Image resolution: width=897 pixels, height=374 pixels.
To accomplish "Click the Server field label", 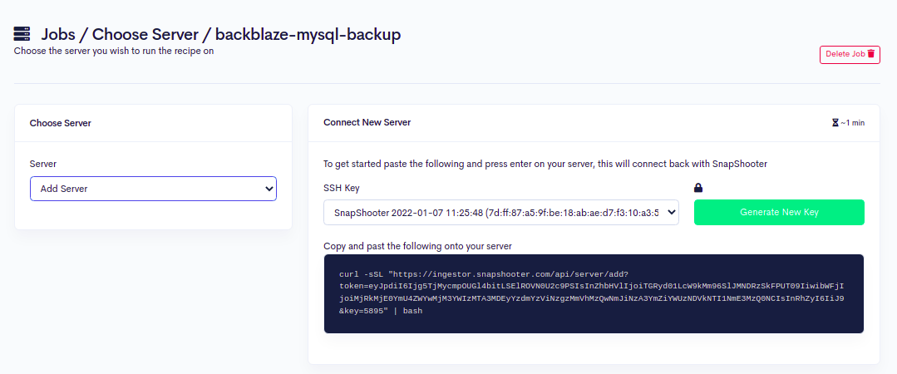I will pyautogui.click(x=43, y=164).
